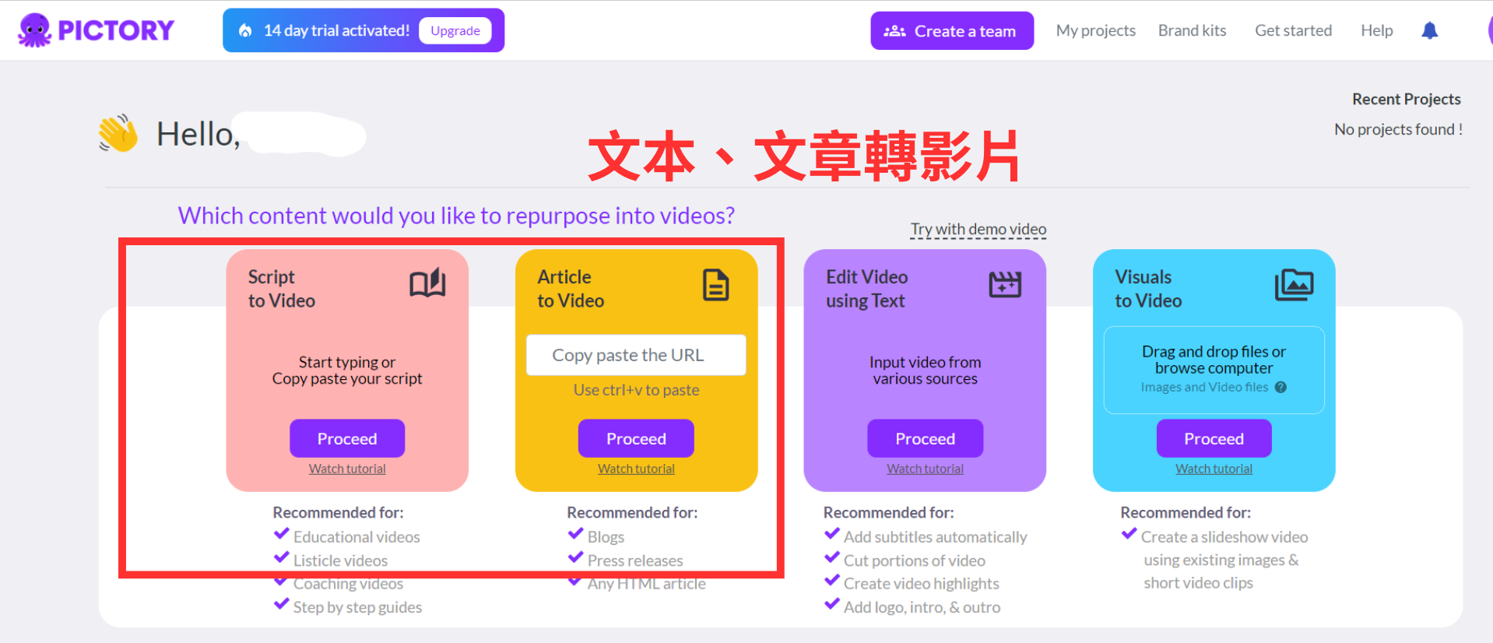Click the Visuals to Video images icon

[1293, 285]
